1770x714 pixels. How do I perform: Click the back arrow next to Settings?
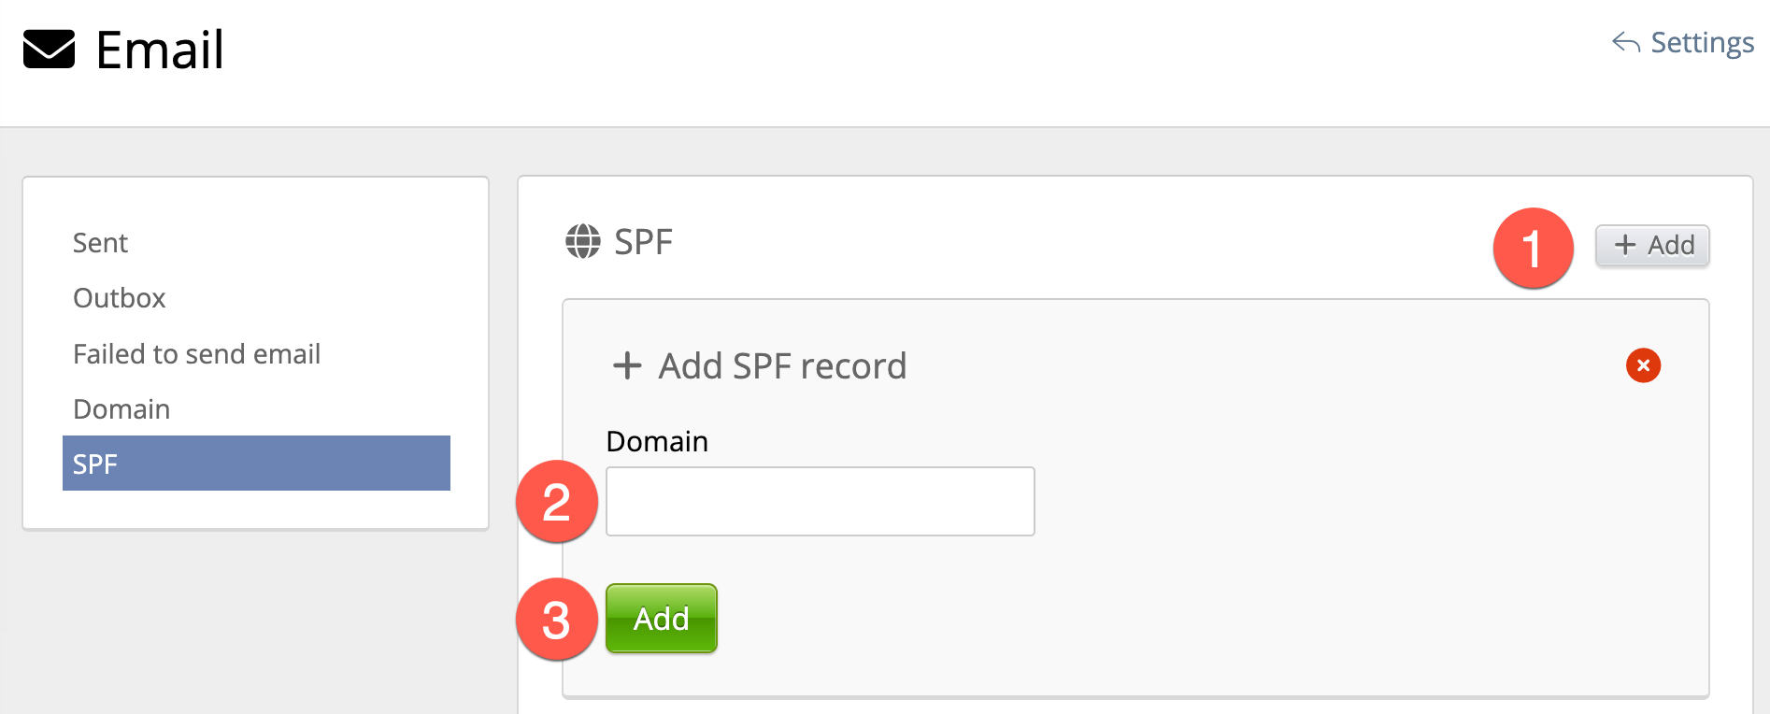coord(1626,43)
